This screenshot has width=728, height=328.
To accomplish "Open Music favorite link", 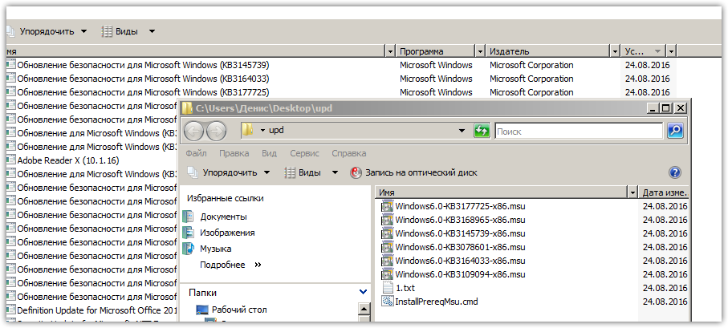I will (216, 249).
